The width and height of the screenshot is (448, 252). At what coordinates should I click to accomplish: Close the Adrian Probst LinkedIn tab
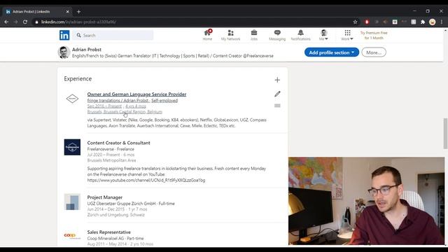(x=67, y=12)
